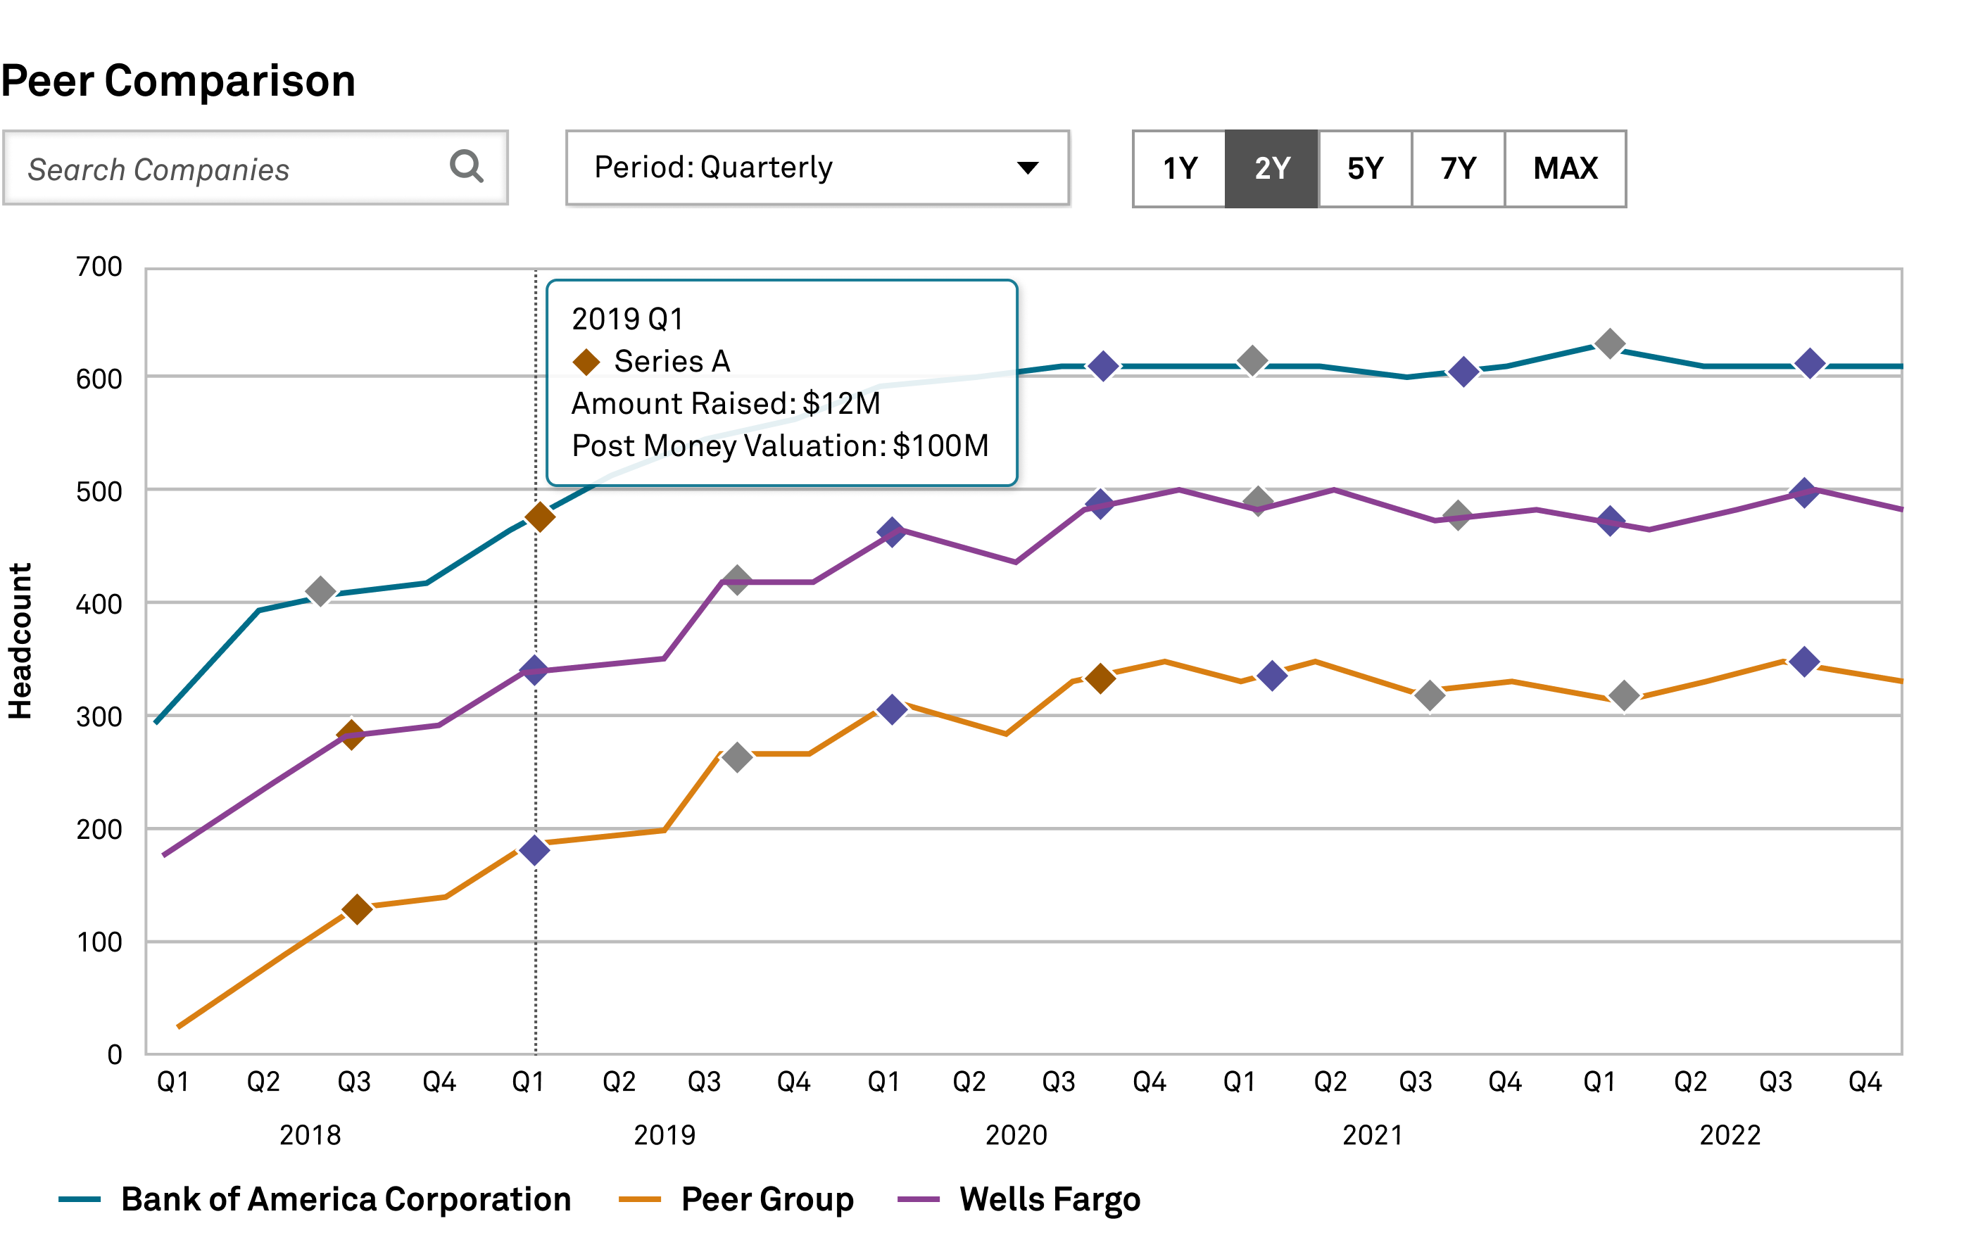Click the purple marker on Peer Group 2021 Q1
Viewport: 1971px width, 1233px height.
pyautogui.click(x=1272, y=675)
